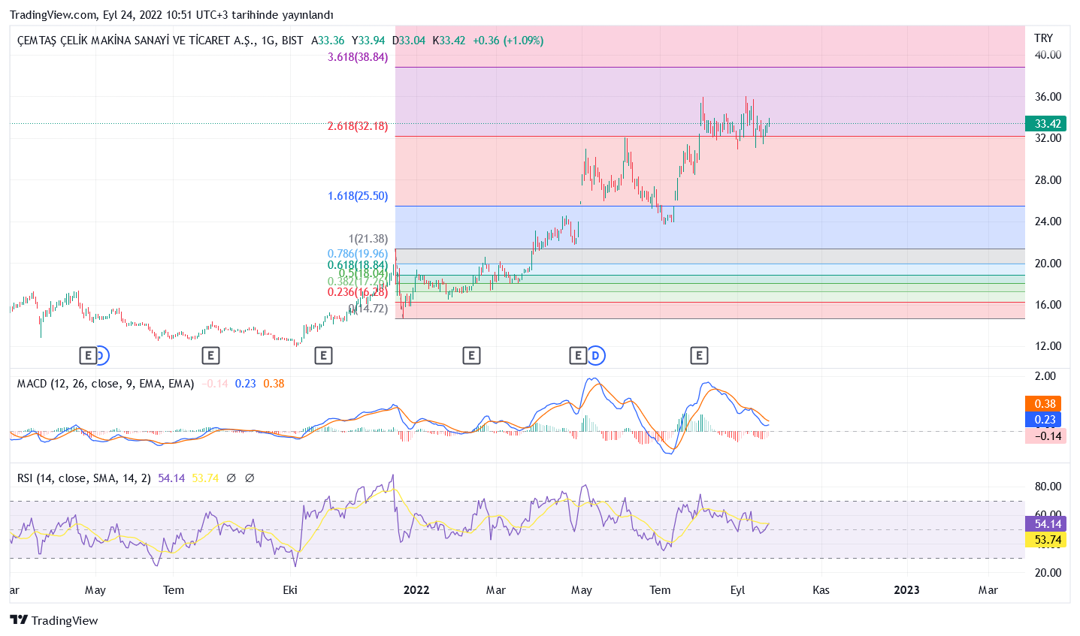Open the earnings E marker just after Eki 2021
Viewport: 1080px width, 636px height.
coord(323,355)
